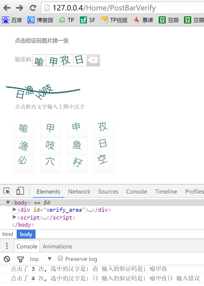Switch to the Profiles tab
Viewport: 204px width, 286px height.
pyautogui.click(x=194, y=191)
